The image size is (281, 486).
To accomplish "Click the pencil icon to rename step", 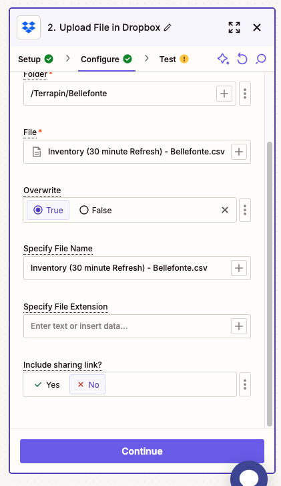I will (168, 27).
